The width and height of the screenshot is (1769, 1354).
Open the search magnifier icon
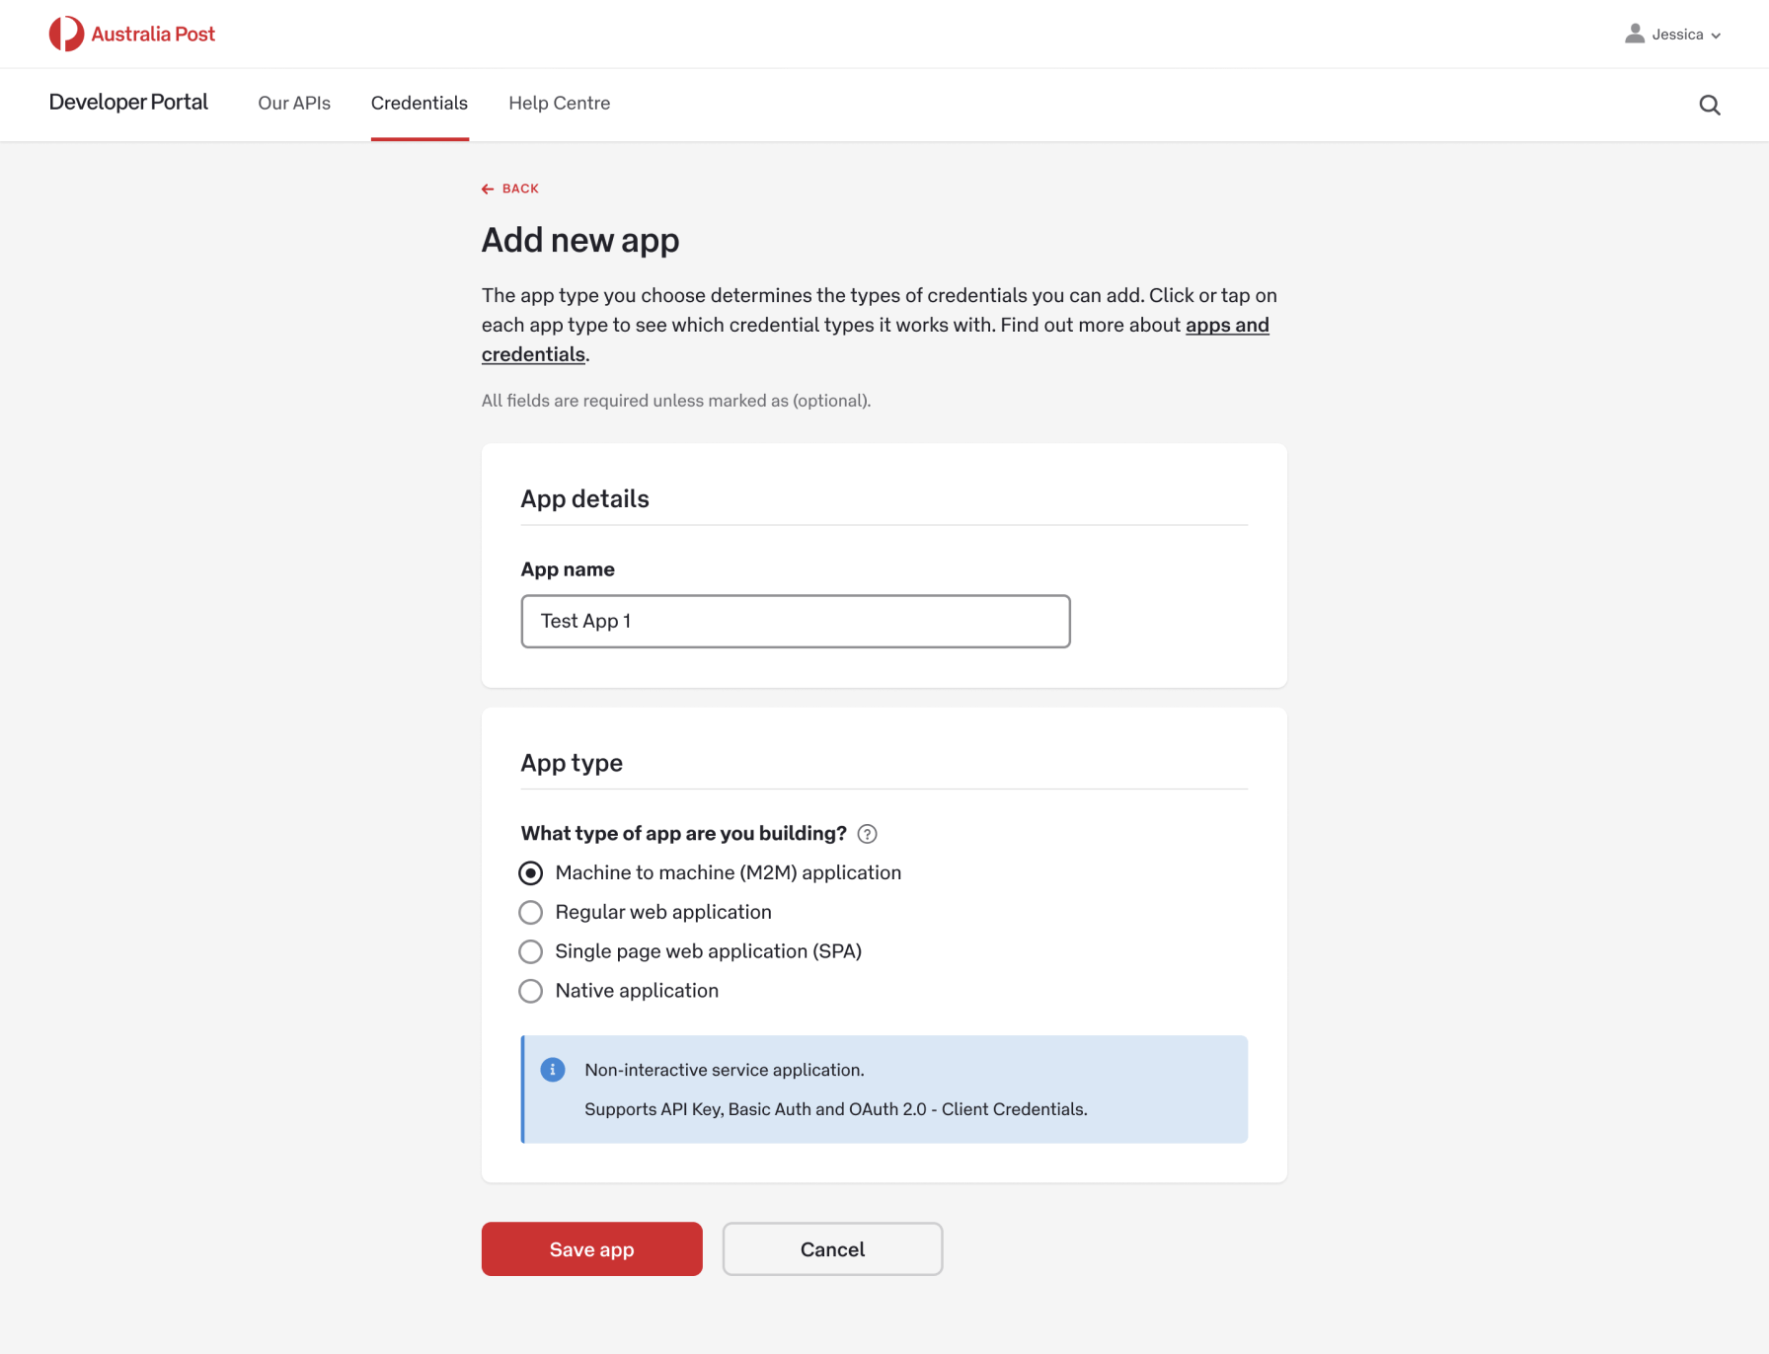(1710, 105)
